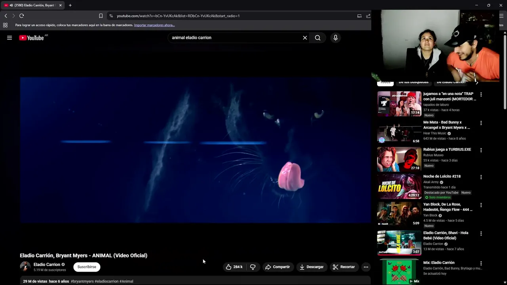Bookmark this page icon

(x=101, y=16)
